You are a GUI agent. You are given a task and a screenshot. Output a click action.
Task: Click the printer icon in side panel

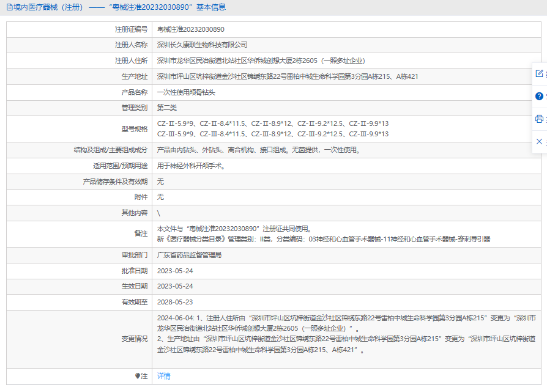pos(539,119)
